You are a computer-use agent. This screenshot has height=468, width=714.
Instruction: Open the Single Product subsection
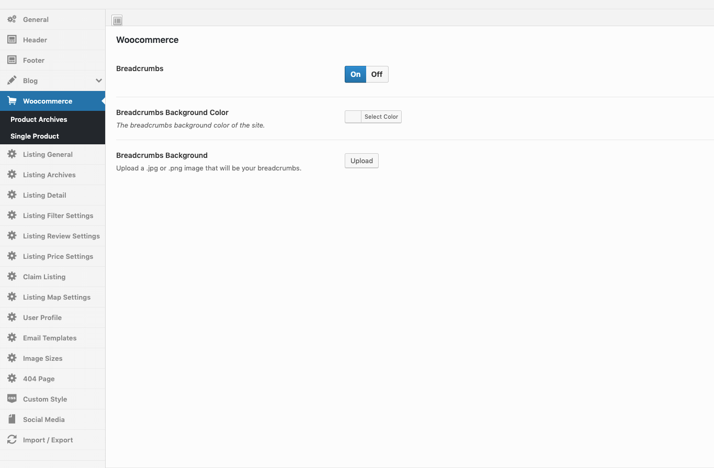point(35,136)
